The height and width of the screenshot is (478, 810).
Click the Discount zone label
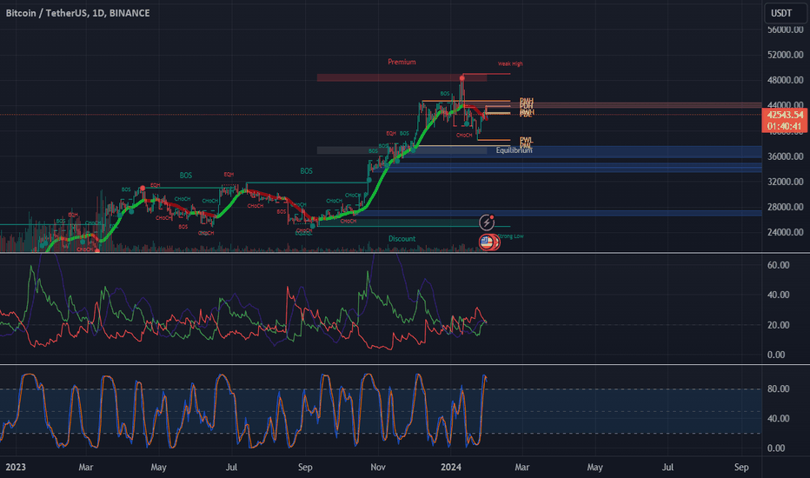click(402, 239)
